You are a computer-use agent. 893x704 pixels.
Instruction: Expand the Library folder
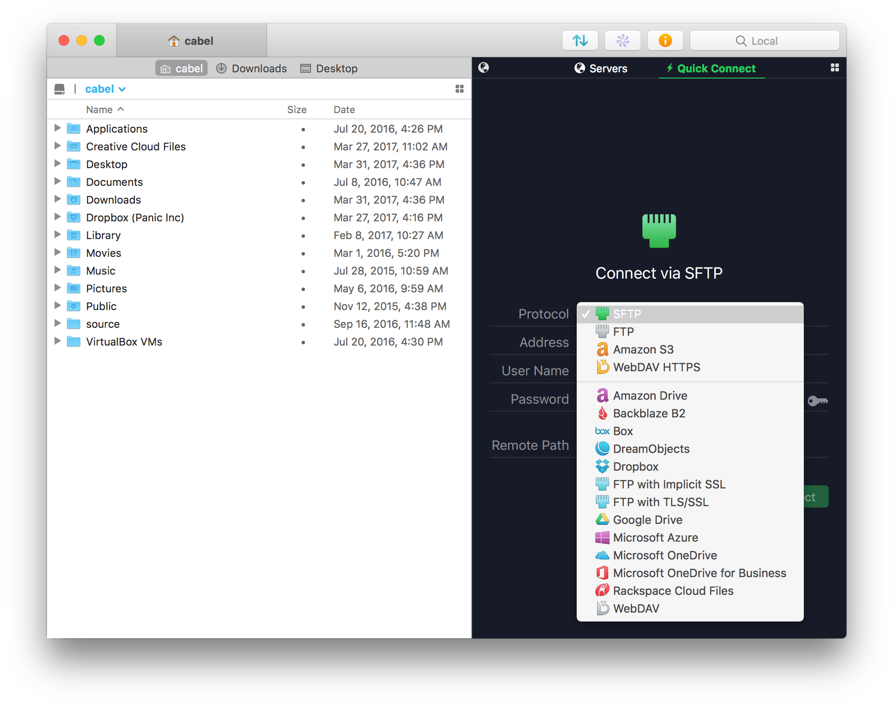(x=57, y=235)
